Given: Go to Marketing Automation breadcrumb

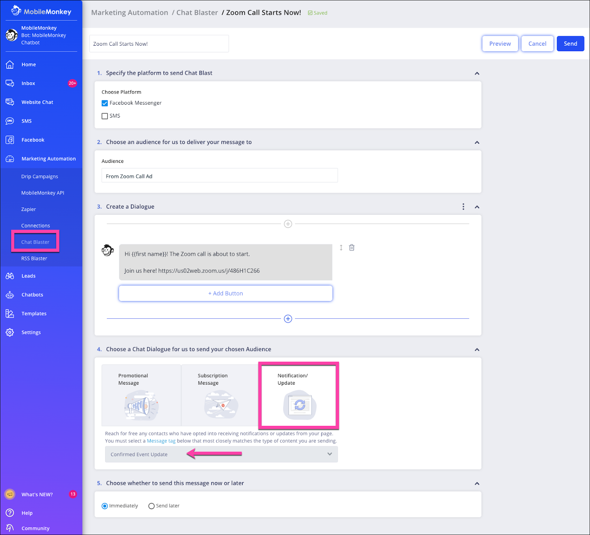Looking at the screenshot, I should (129, 13).
